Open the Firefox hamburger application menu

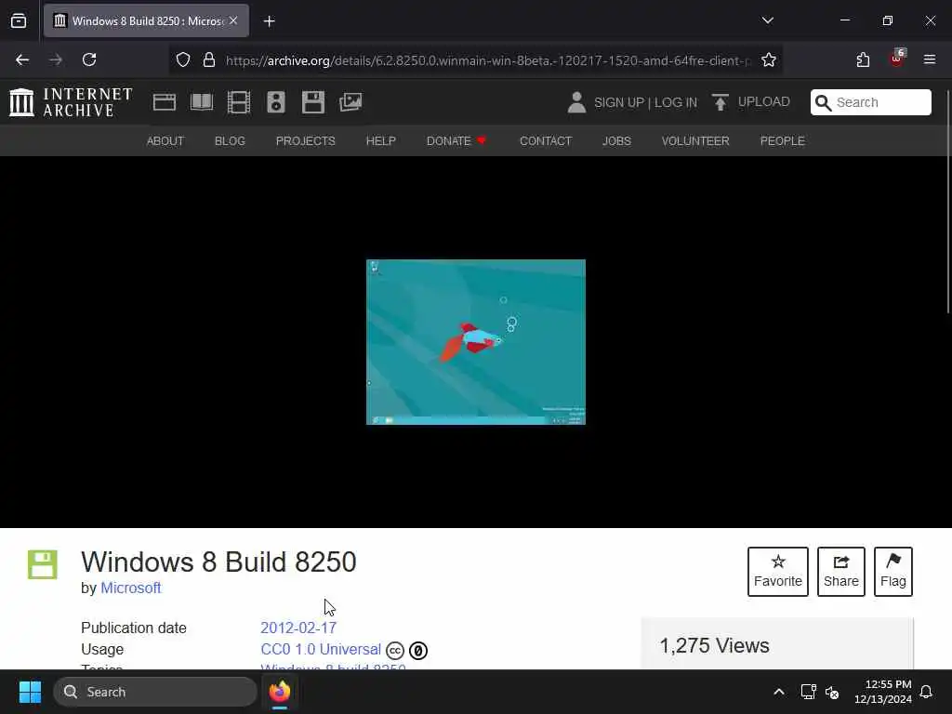(x=930, y=59)
